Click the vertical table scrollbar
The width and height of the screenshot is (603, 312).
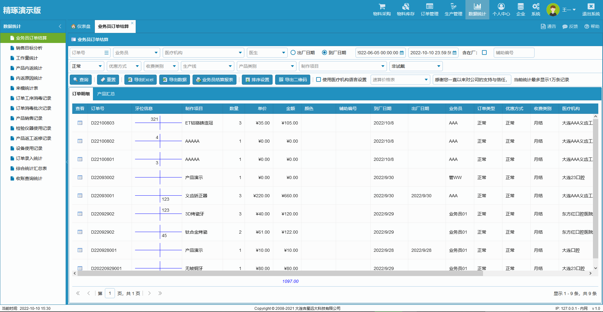[595, 189]
